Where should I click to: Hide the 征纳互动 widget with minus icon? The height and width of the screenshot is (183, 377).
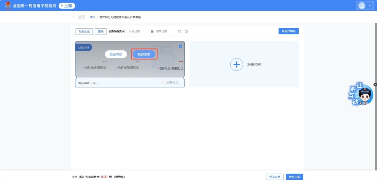[375, 85]
